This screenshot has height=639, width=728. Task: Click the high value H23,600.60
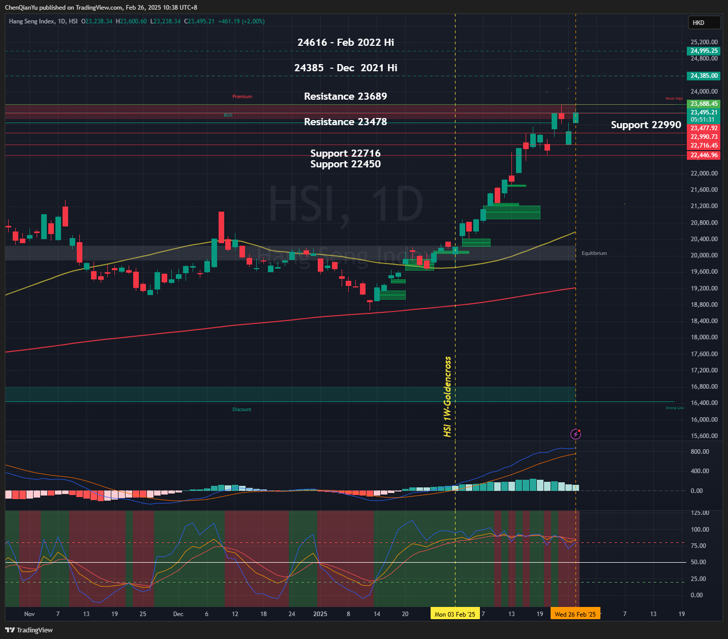click(x=131, y=21)
